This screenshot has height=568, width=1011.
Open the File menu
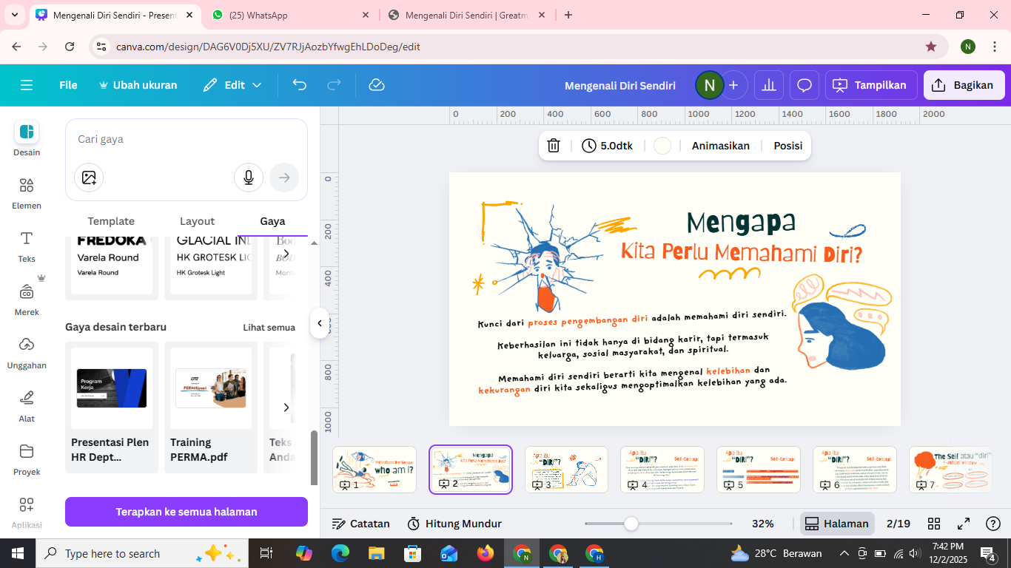point(68,85)
